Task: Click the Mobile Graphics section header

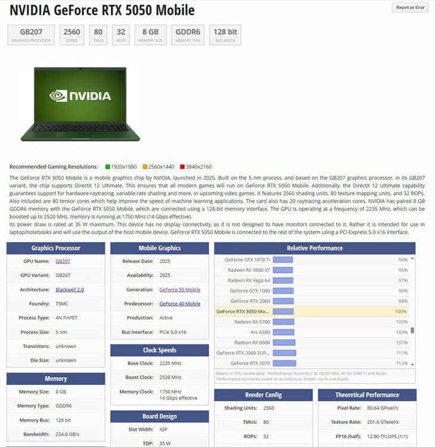Action: tap(160, 248)
